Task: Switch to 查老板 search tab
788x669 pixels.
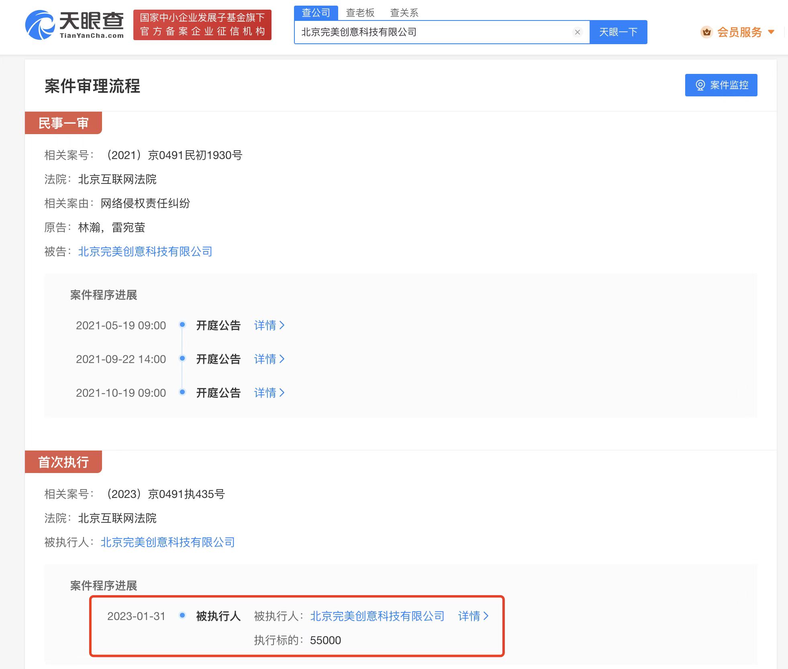Action: click(x=360, y=13)
